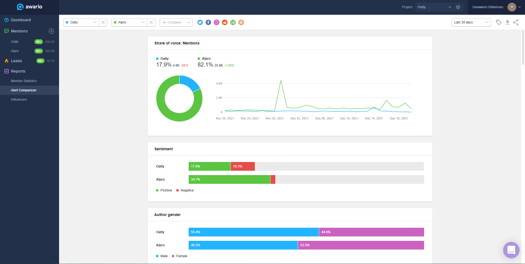Image resolution: width=525 pixels, height=264 pixels.
Task: Open the Project Oatly dropdown
Action: pos(434,7)
